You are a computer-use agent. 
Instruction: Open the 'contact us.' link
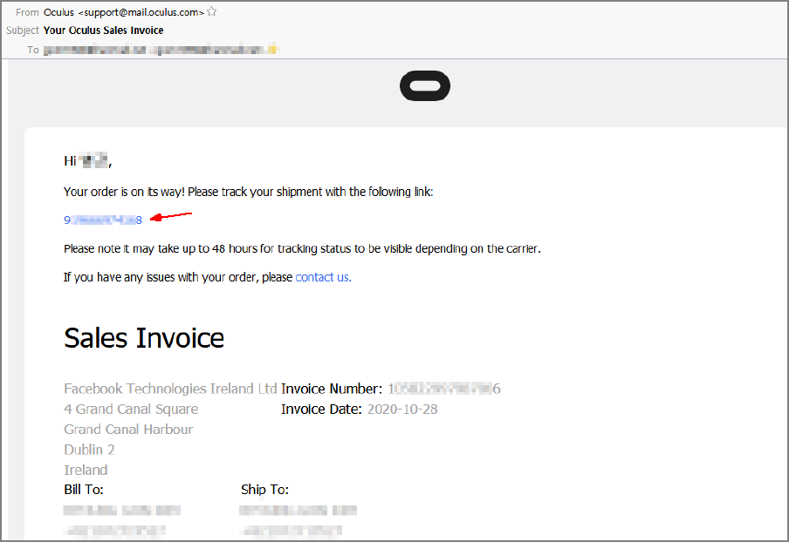323,277
